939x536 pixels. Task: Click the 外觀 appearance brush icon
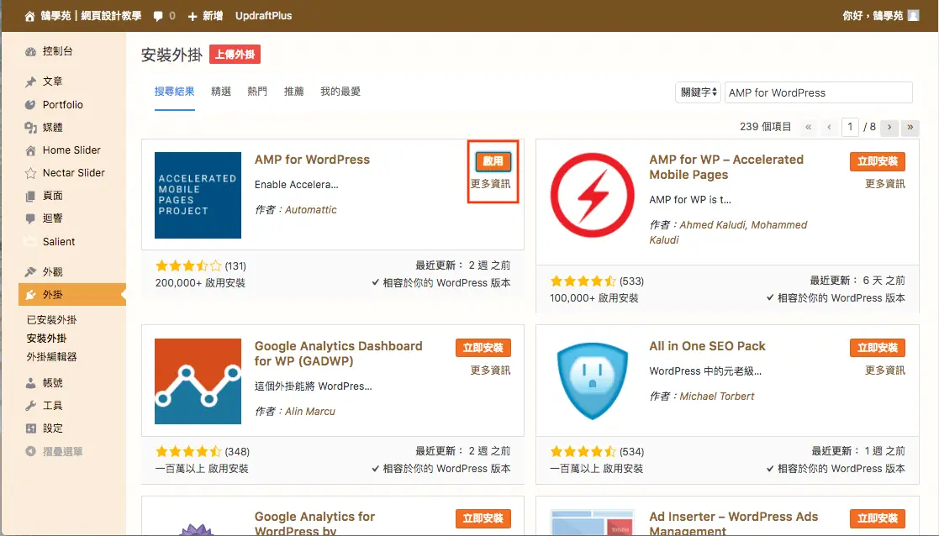pyautogui.click(x=30, y=271)
